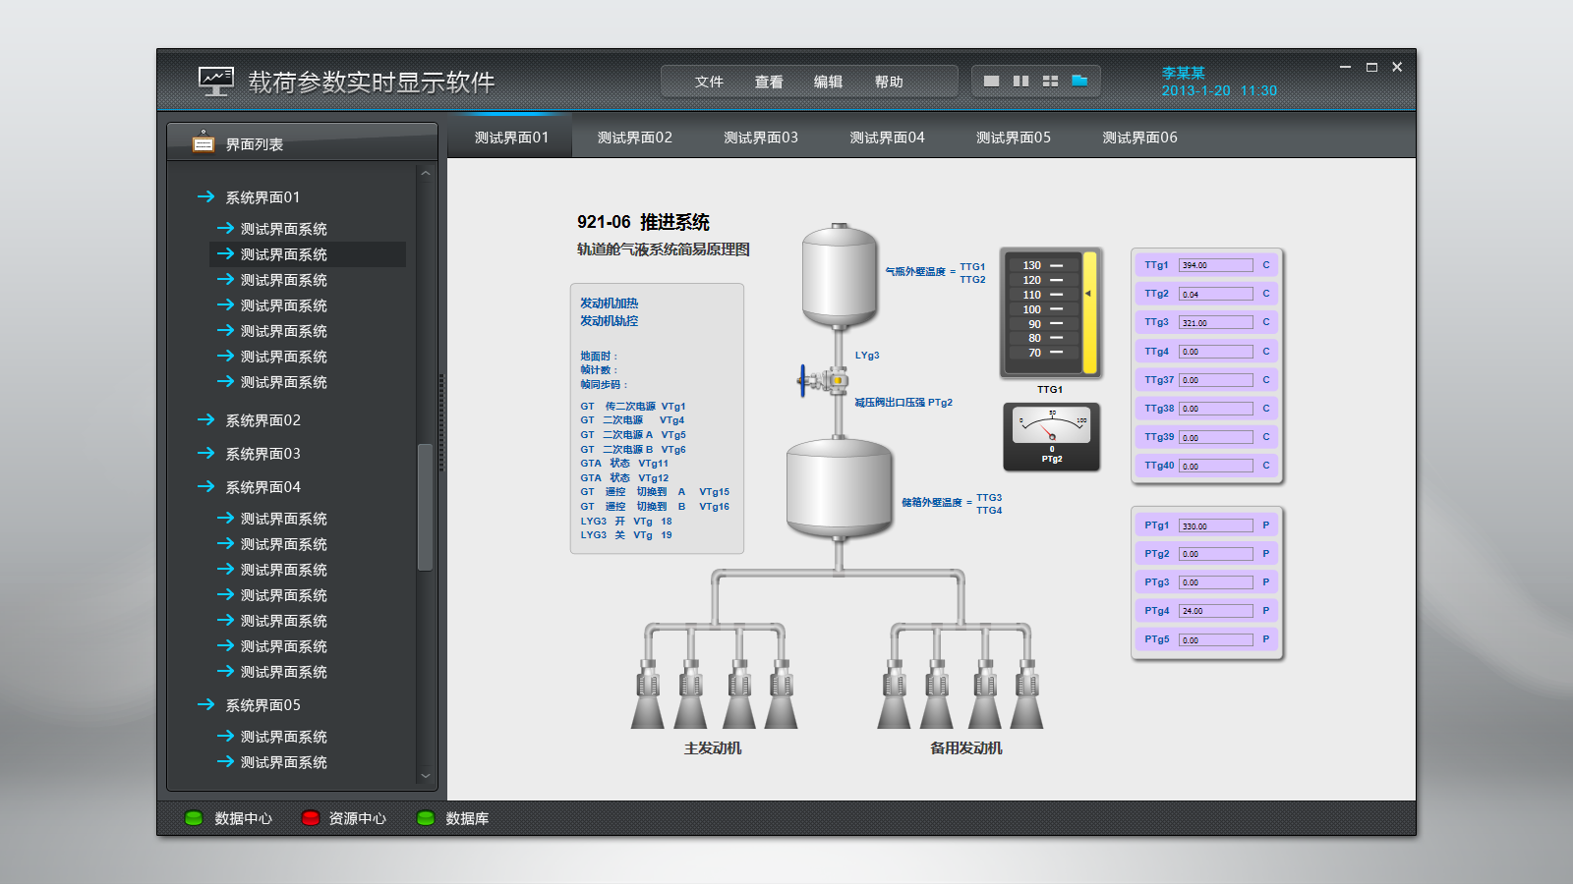Click the upper gas bottle tank graphic
1573x884 pixels.
pos(840,275)
